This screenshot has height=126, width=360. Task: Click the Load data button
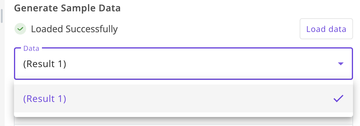(x=326, y=29)
